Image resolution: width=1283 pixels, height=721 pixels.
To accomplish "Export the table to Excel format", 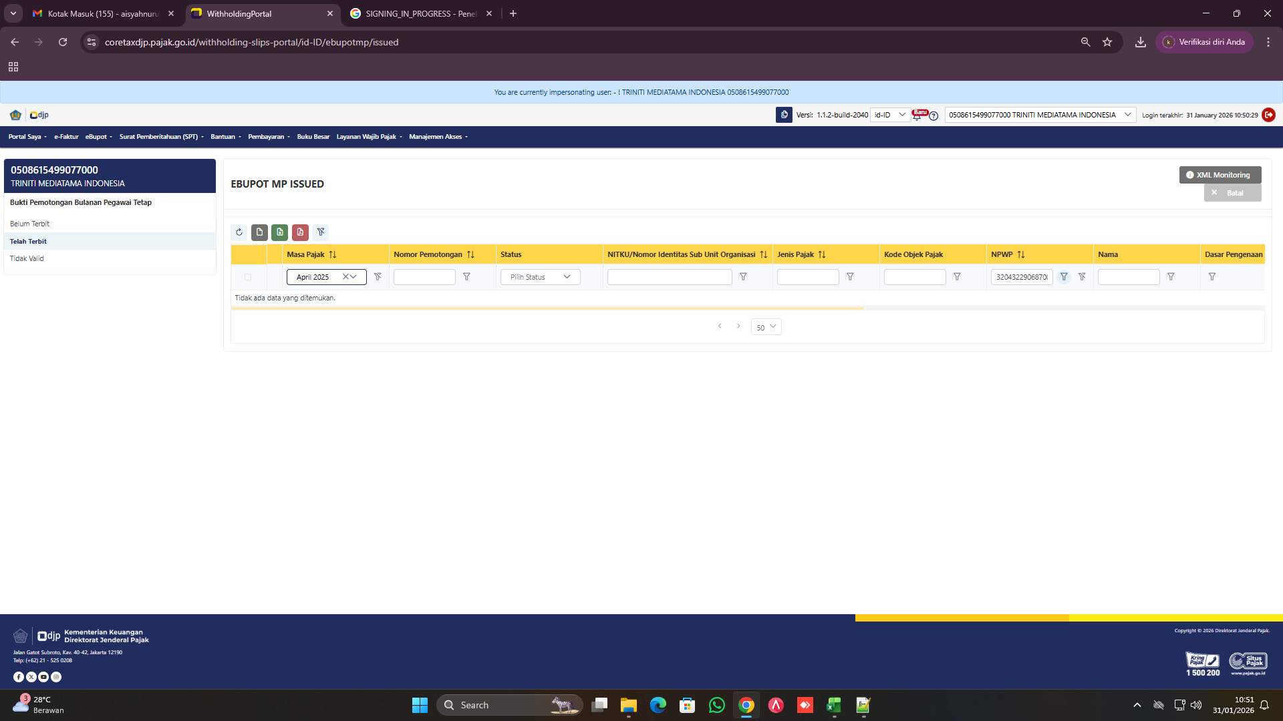I will [x=280, y=232].
